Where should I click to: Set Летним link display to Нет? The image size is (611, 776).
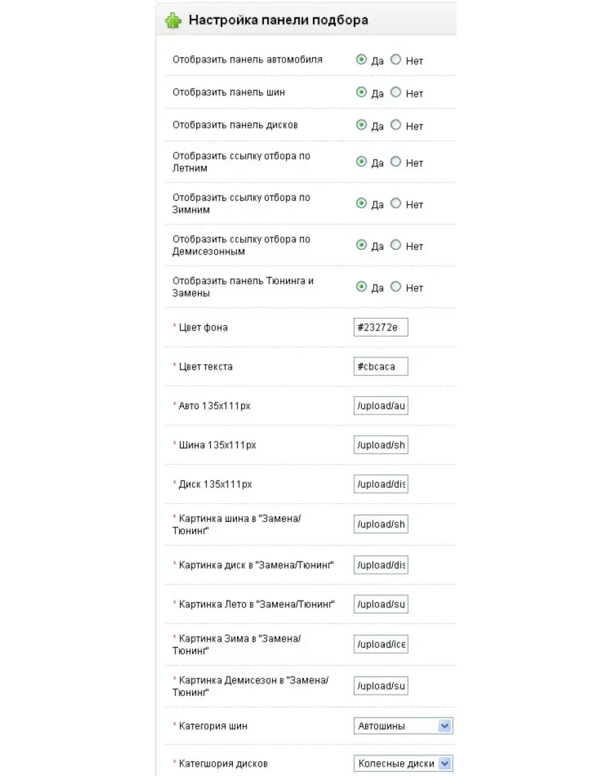click(x=395, y=162)
